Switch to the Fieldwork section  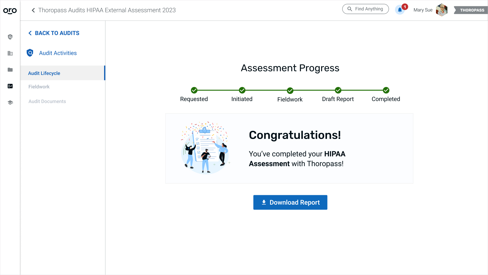click(x=39, y=87)
